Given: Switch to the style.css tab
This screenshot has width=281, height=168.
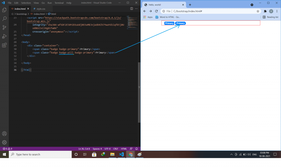Looking at the screenshot, I should pyautogui.click(x=41, y=9).
